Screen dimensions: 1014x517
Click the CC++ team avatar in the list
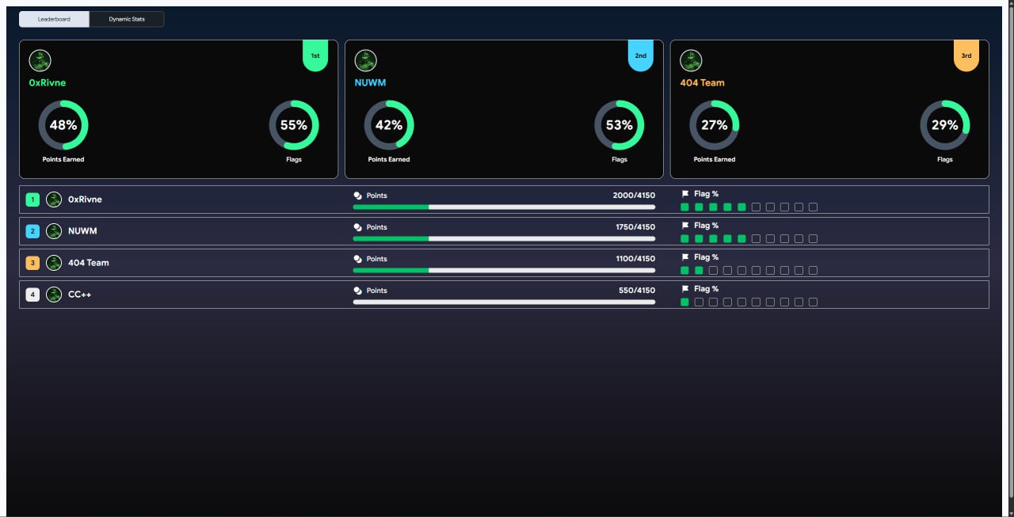click(x=54, y=295)
